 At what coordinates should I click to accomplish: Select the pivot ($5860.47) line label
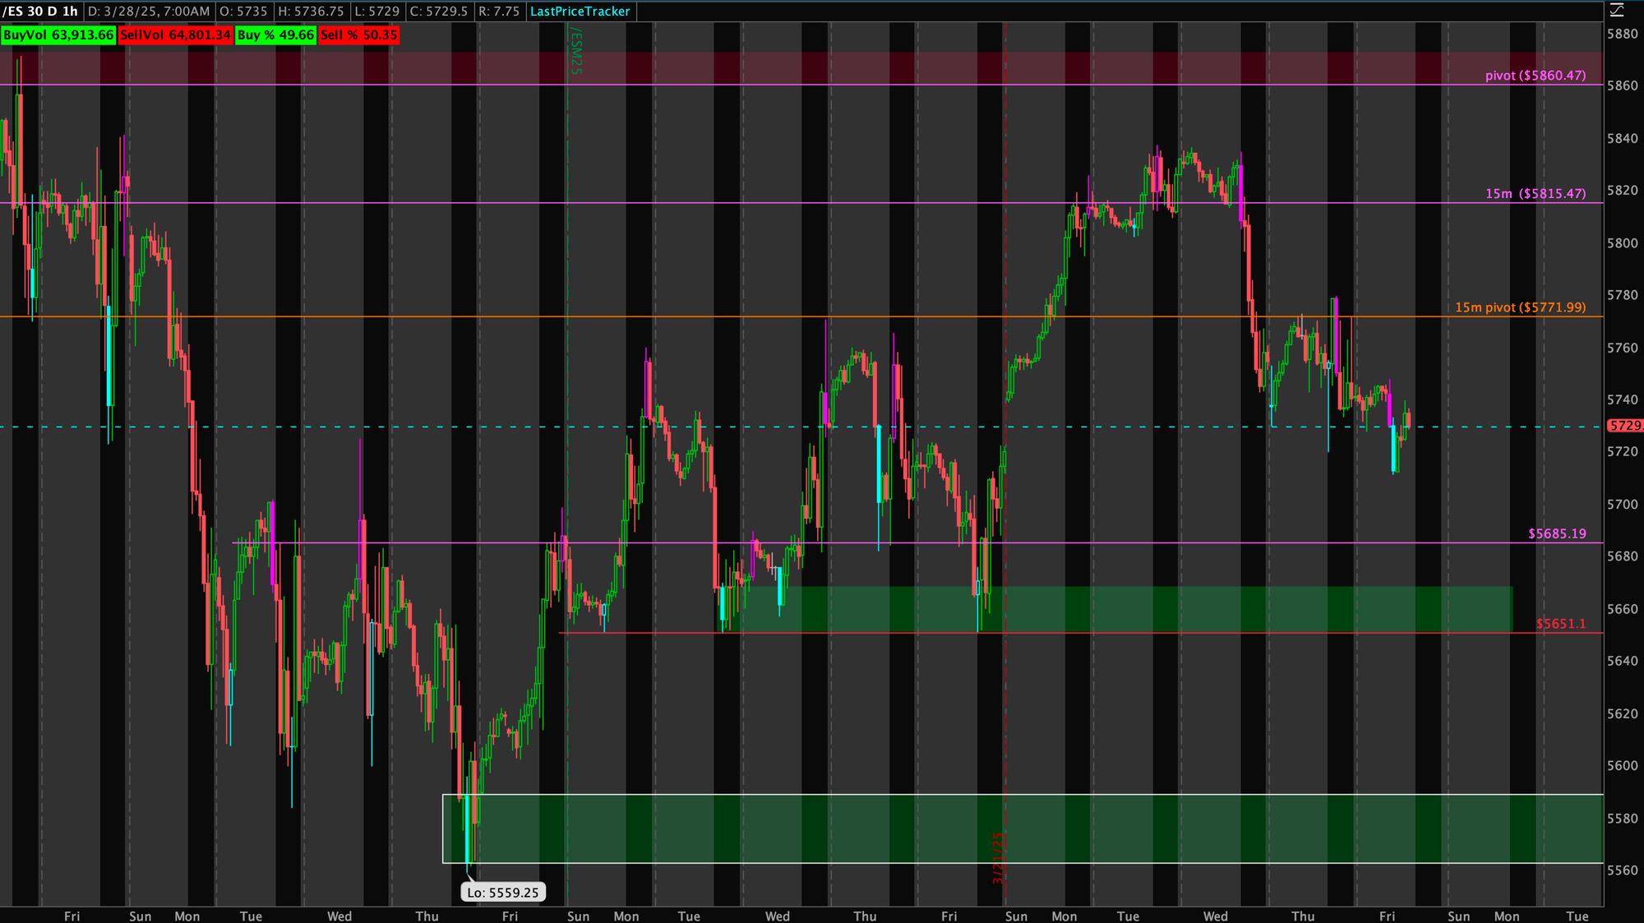[x=1535, y=76]
